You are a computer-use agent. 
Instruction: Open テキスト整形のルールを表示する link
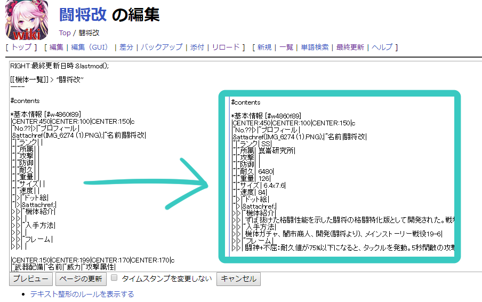[x=82, y=295]
